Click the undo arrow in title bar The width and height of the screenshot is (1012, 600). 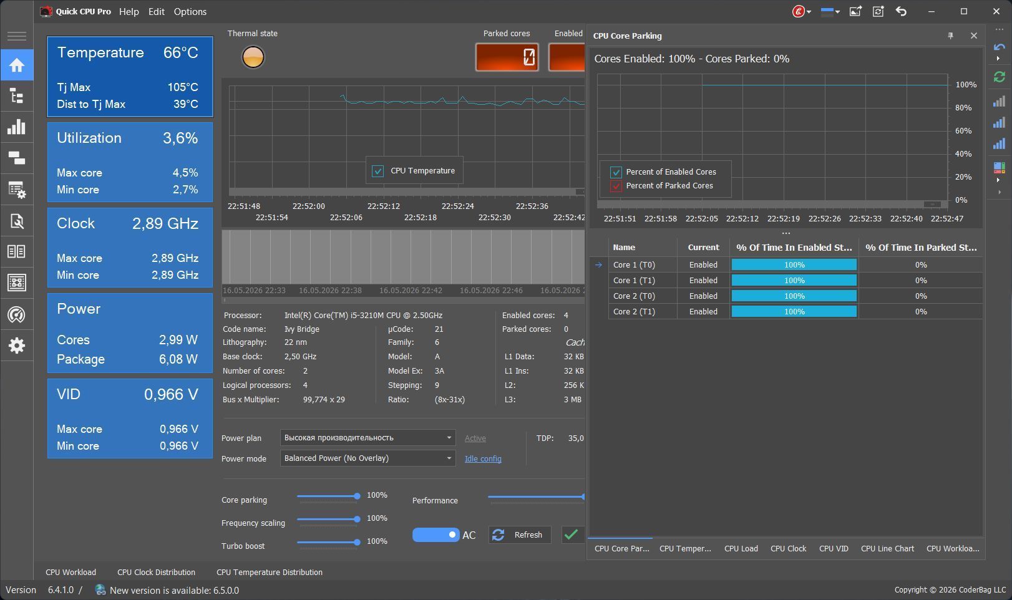pos(901,11)
